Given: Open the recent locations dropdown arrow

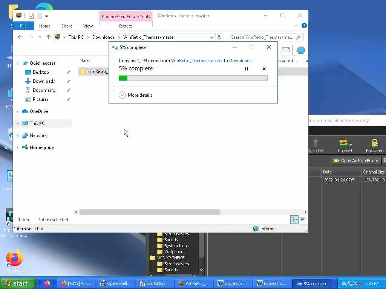Looking at the screenshot, I should click(40, 37).
